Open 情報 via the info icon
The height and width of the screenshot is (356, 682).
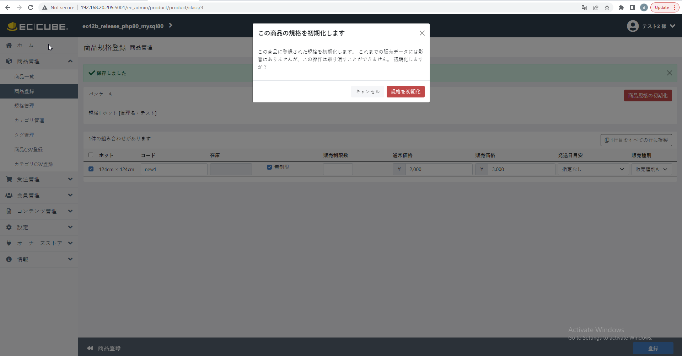click(9, 259)
